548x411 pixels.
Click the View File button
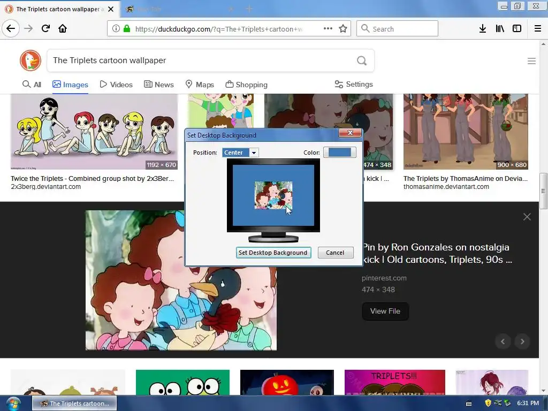coord(385,311)
